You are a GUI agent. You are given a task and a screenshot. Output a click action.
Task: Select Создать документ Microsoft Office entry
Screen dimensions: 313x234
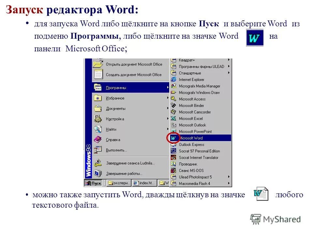point(131,75)
